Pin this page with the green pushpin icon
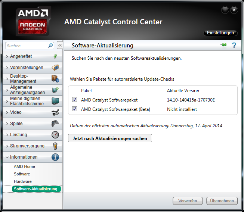 [x=223, y=45]
